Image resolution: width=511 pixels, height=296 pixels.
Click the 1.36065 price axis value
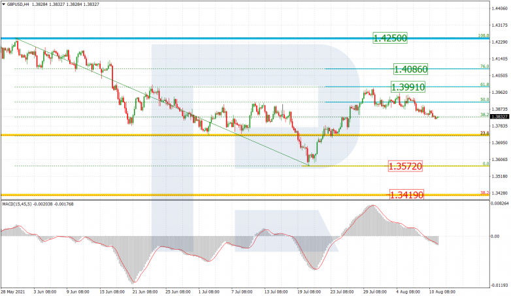(500, 159)
